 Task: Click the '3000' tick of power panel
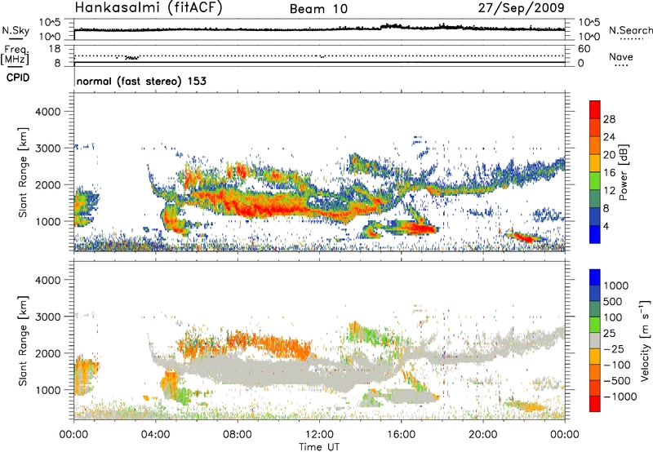[47, 148]
